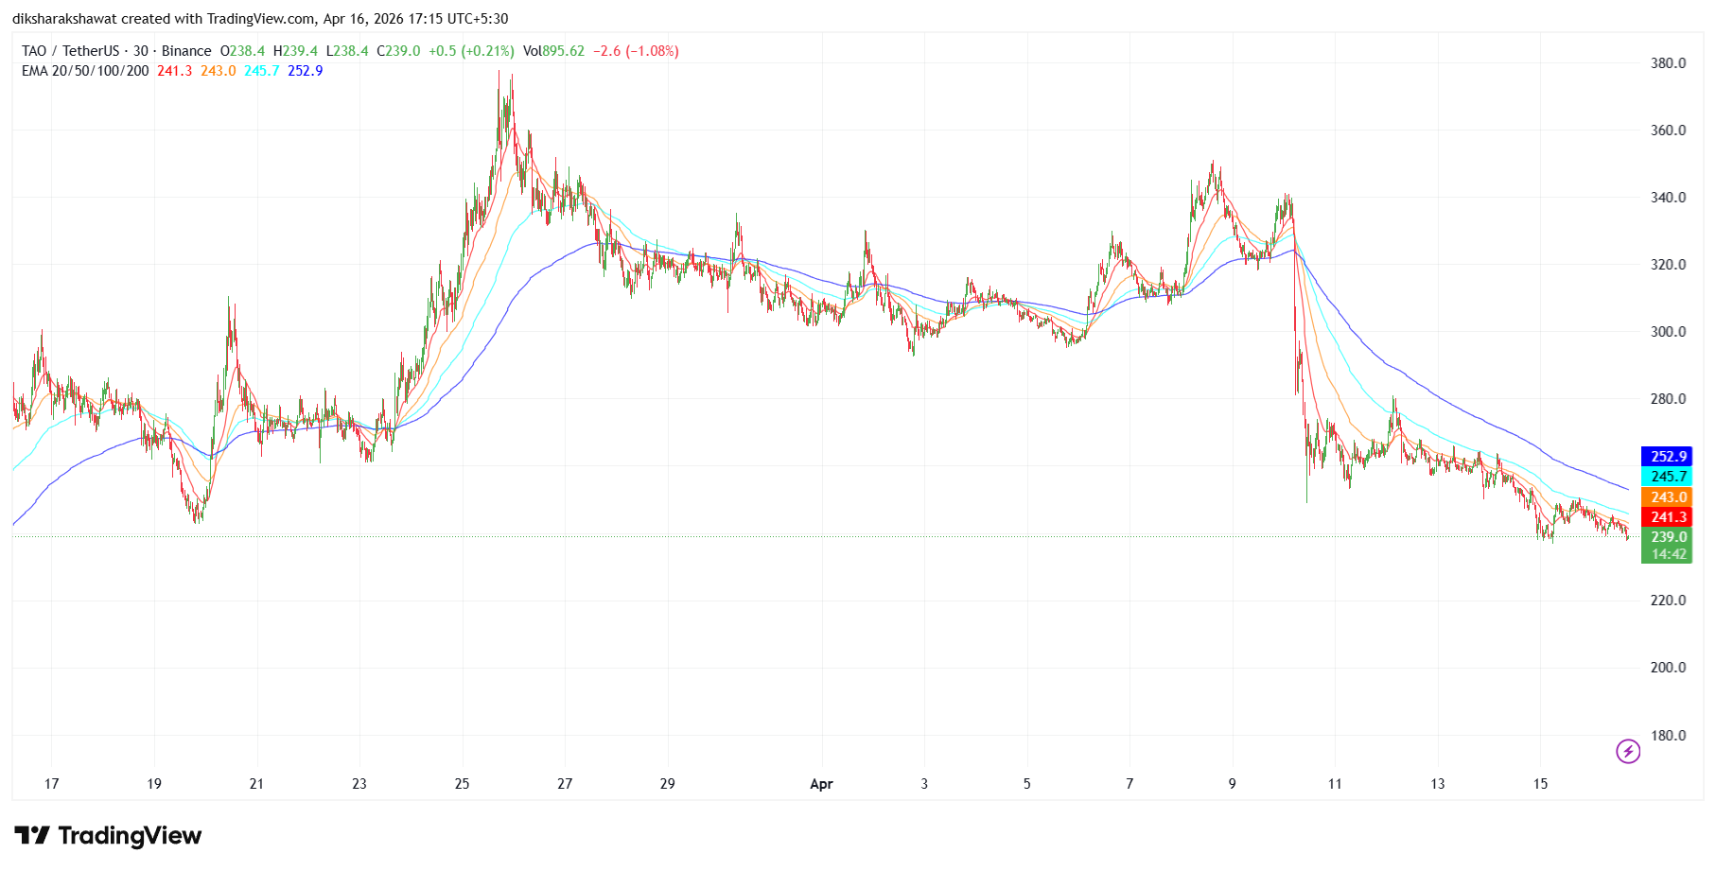1716x871 pixels.
Task: Click the 380.0 label on the price scale
Action: click(x=1670, y=62)
